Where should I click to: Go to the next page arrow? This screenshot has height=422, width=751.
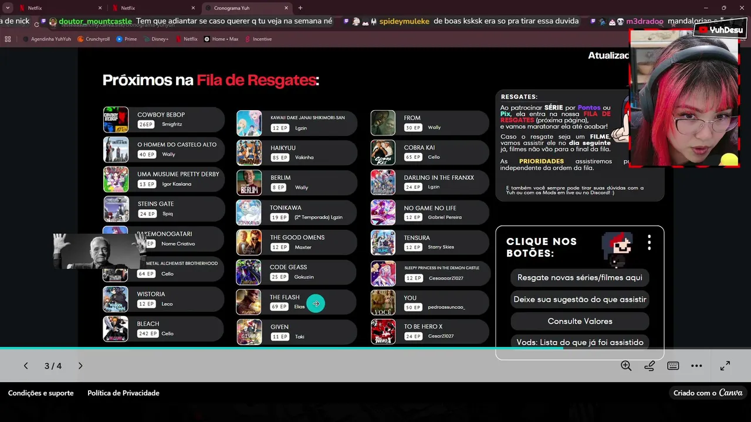pos(80,366)
